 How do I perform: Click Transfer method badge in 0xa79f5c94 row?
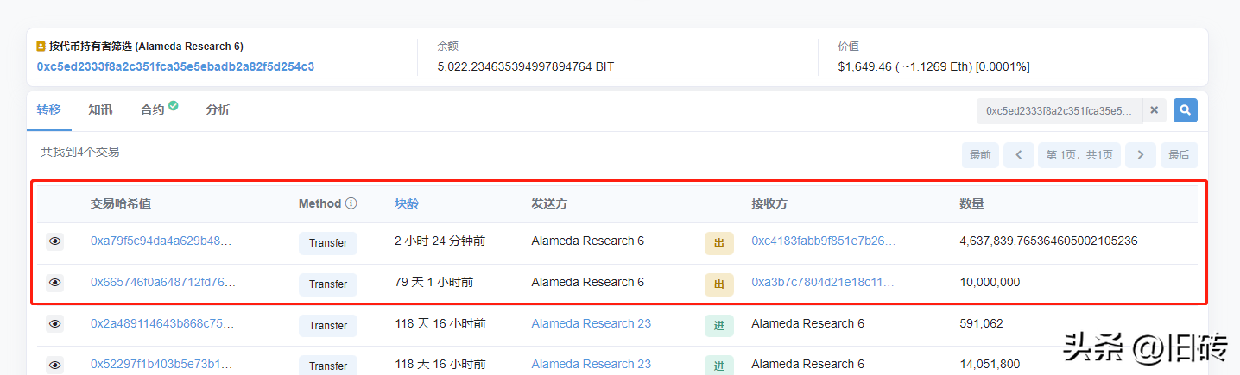(328, 243)
